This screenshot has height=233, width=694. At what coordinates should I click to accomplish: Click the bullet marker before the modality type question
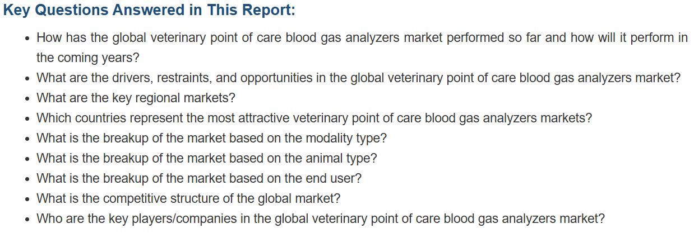tap(28, 139)
